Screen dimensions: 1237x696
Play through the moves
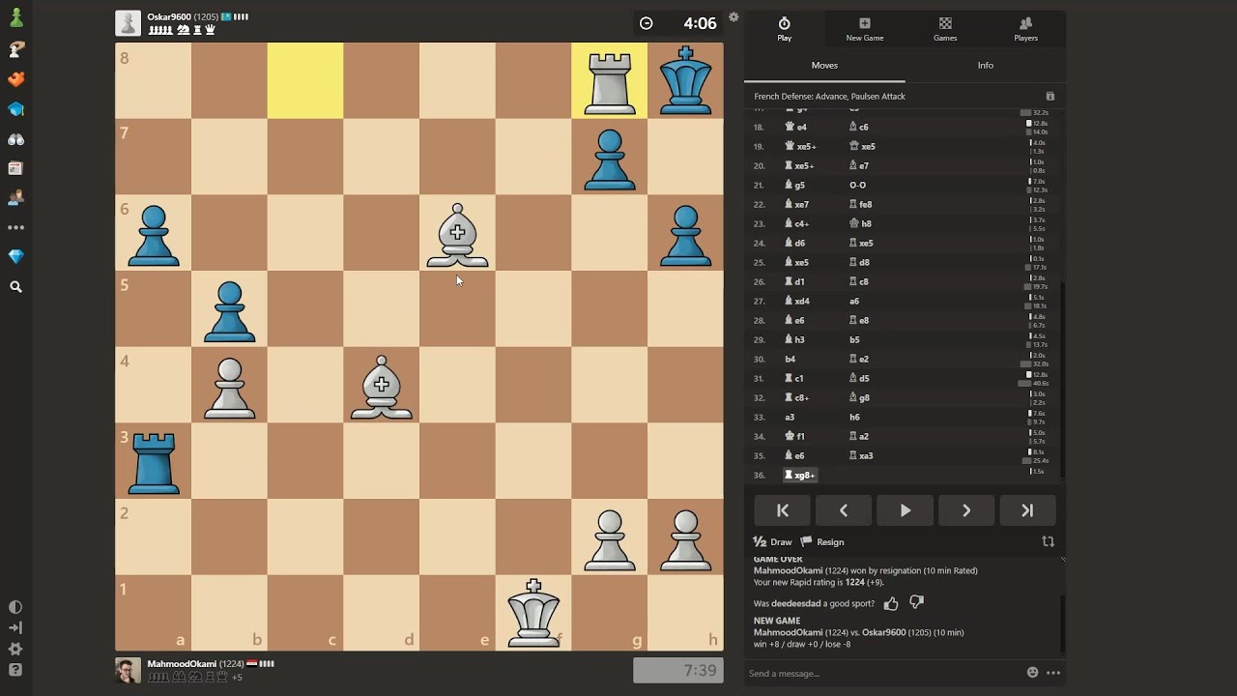point(906,510)
